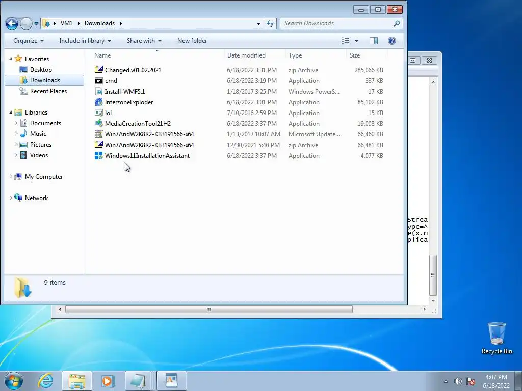Open the view options dropdown arrow
Viewport: 522px width, 391px height.
pos(356,41)
